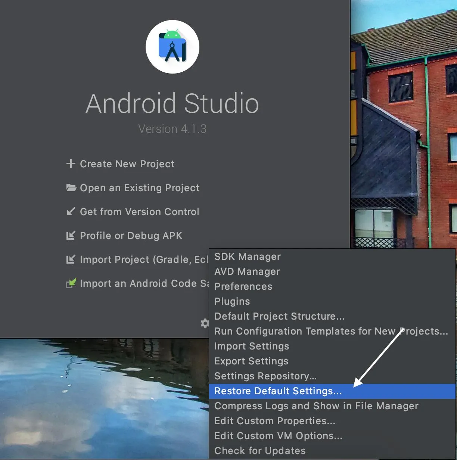Viewport: 457px width, 460px height.
Task: Select Compress Logs and Show in File Manager
Action: coord(332,406)
